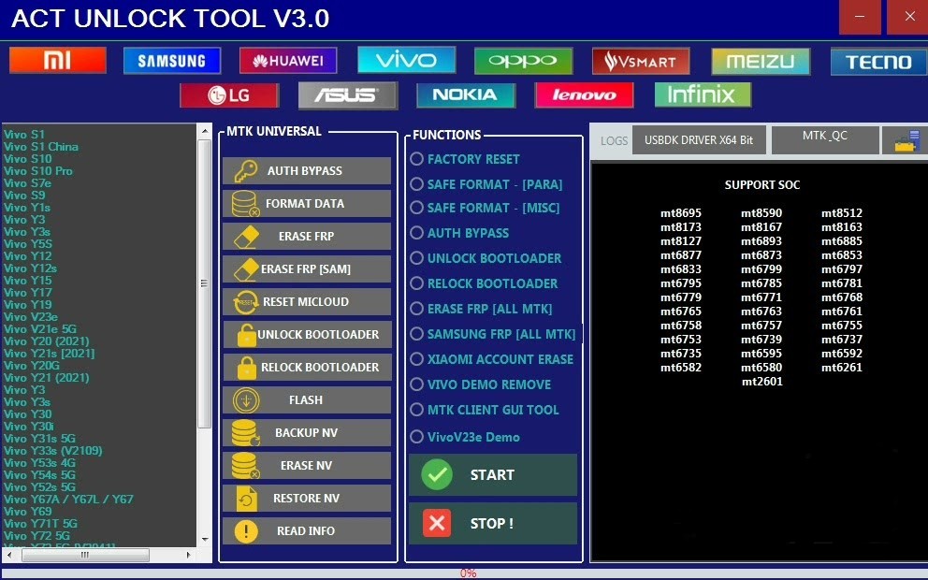The width and height of the screenshot is (928, 580).
Task: Click the closed padlock on Relock Bootloader
Action: tap(246, 368)
